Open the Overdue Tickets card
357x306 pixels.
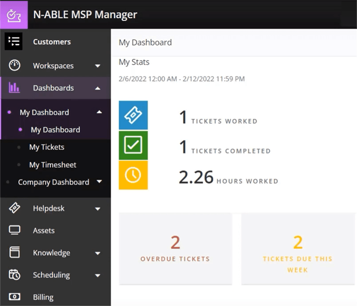(175, 249)
